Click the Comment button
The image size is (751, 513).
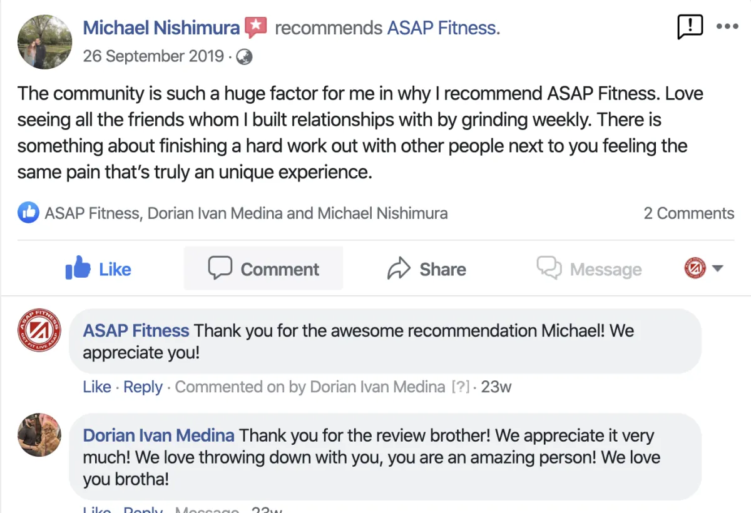pyautogui.click(x=263, y=269)
